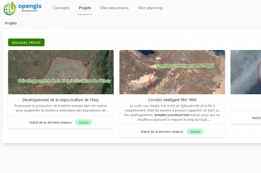Screen dimensions: 261x173
Task: Open the Corridor intelligent RN1-RN5 map thumbnail
Action: [x=172, y=72]
